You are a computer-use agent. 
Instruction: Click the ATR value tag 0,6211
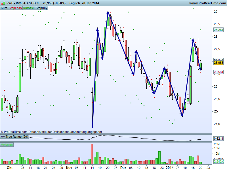pos(218,139)
